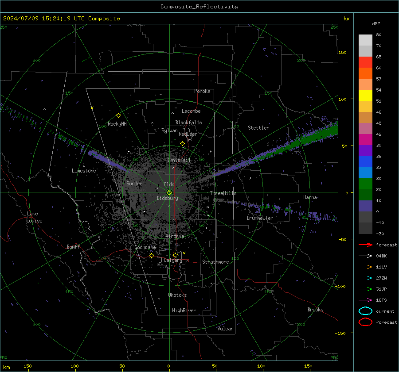Click the red forecast arrow in legend
Screen dimensions: 399x372
365,245
